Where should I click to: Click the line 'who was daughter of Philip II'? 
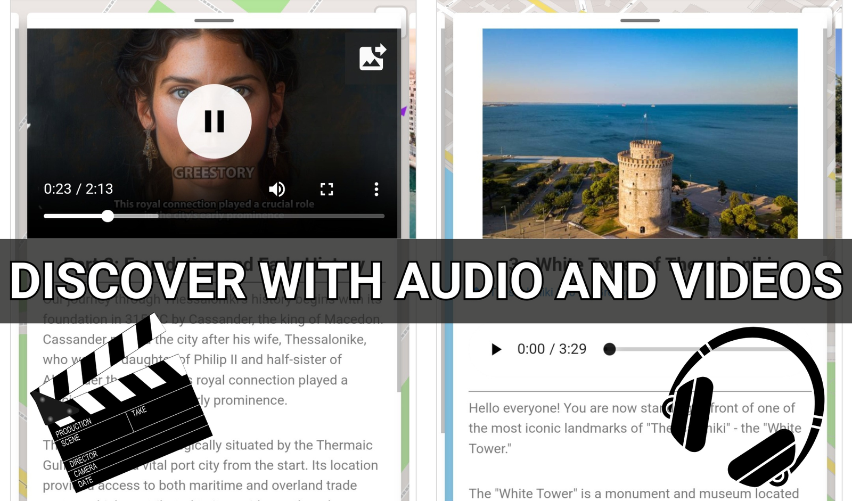coord(192,360)
